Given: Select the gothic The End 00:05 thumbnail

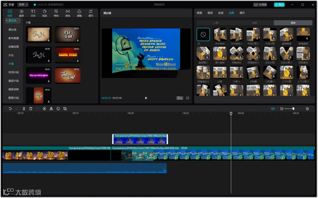Looking at the screenshot, I should point(68,34).
